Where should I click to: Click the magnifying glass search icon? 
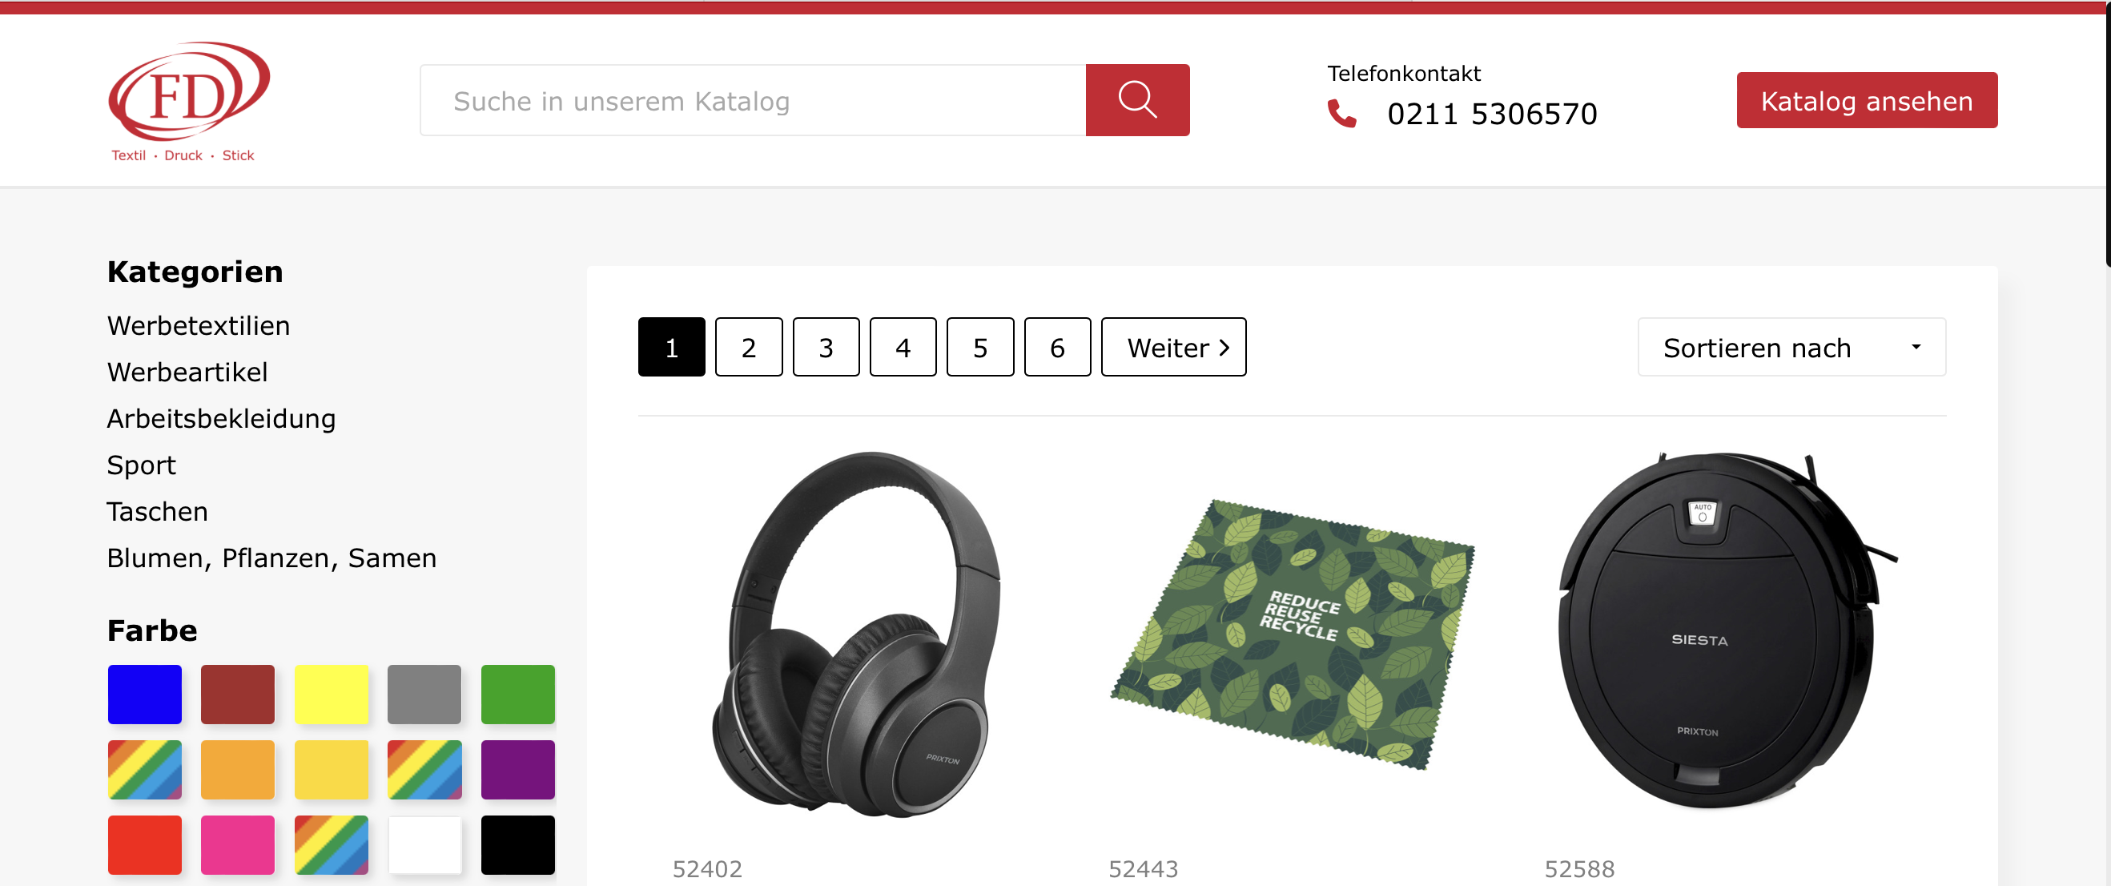point(1136,100)
